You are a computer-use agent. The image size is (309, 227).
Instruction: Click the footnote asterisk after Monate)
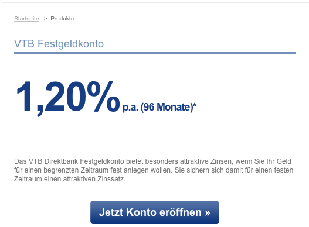195,105
